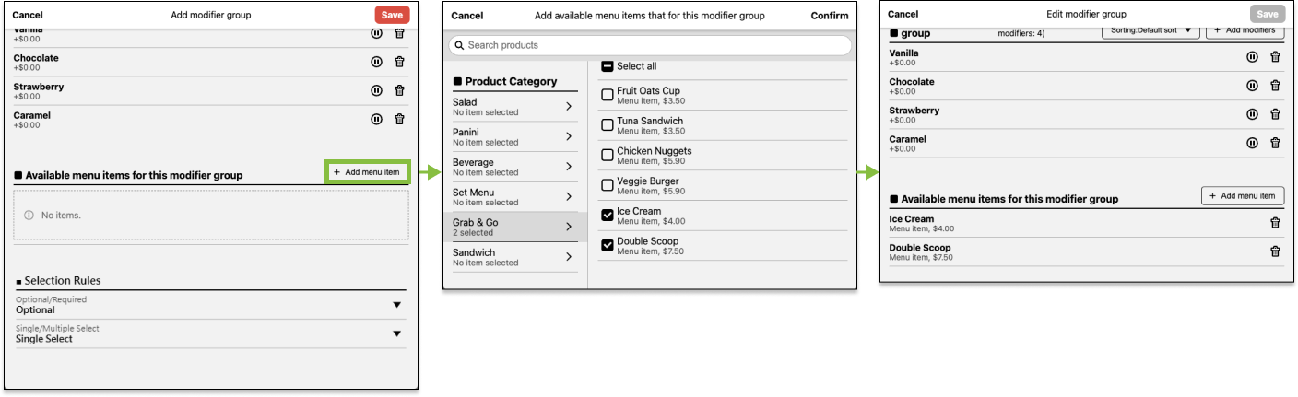Delete the Strawberry modifier in left panel
Viewport: 1298px width, 397px height.
[x=399, y=90]
